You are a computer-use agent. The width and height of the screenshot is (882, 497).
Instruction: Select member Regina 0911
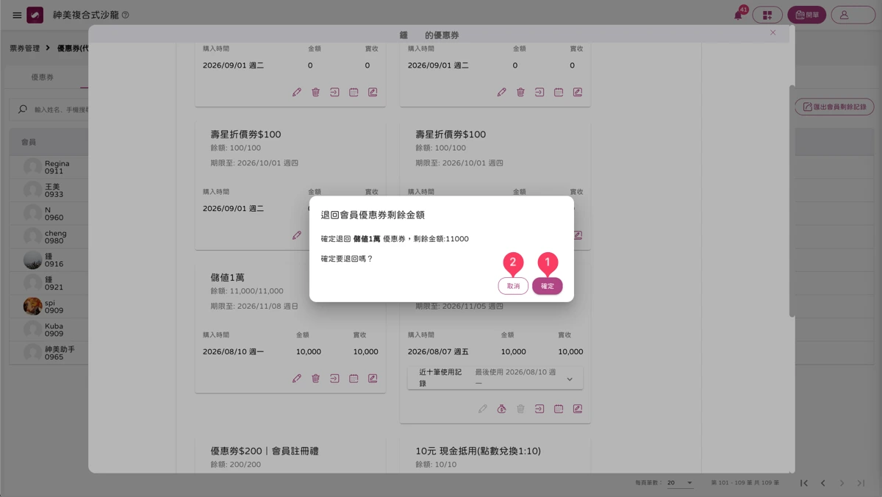coord(49,168)
